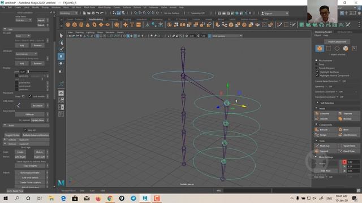Select the Pick/Marquee radio option
This screenshot has height=203, width=362.
click(x=317, y=60)
